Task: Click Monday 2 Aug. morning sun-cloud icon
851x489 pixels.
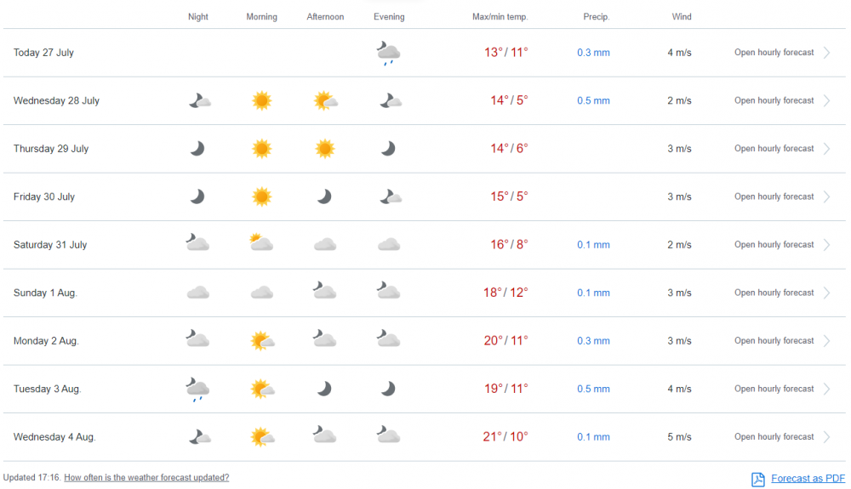Action: click(262, 341)
